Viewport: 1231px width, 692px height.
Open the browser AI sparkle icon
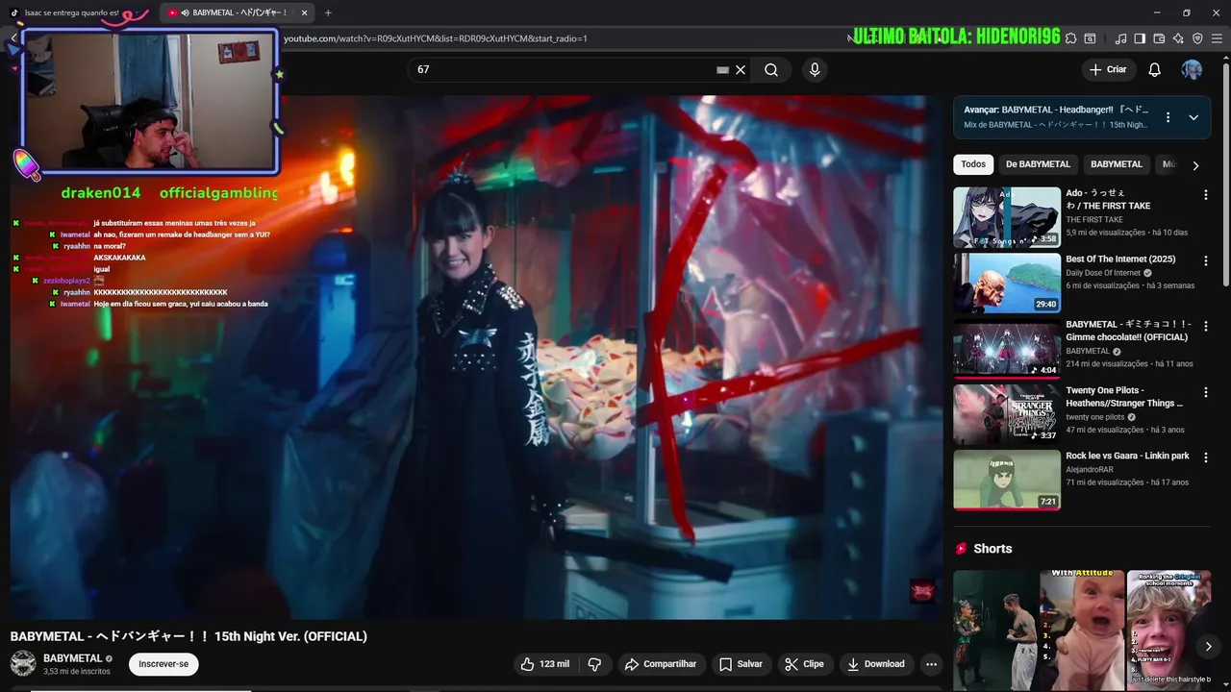(1178, 38)
